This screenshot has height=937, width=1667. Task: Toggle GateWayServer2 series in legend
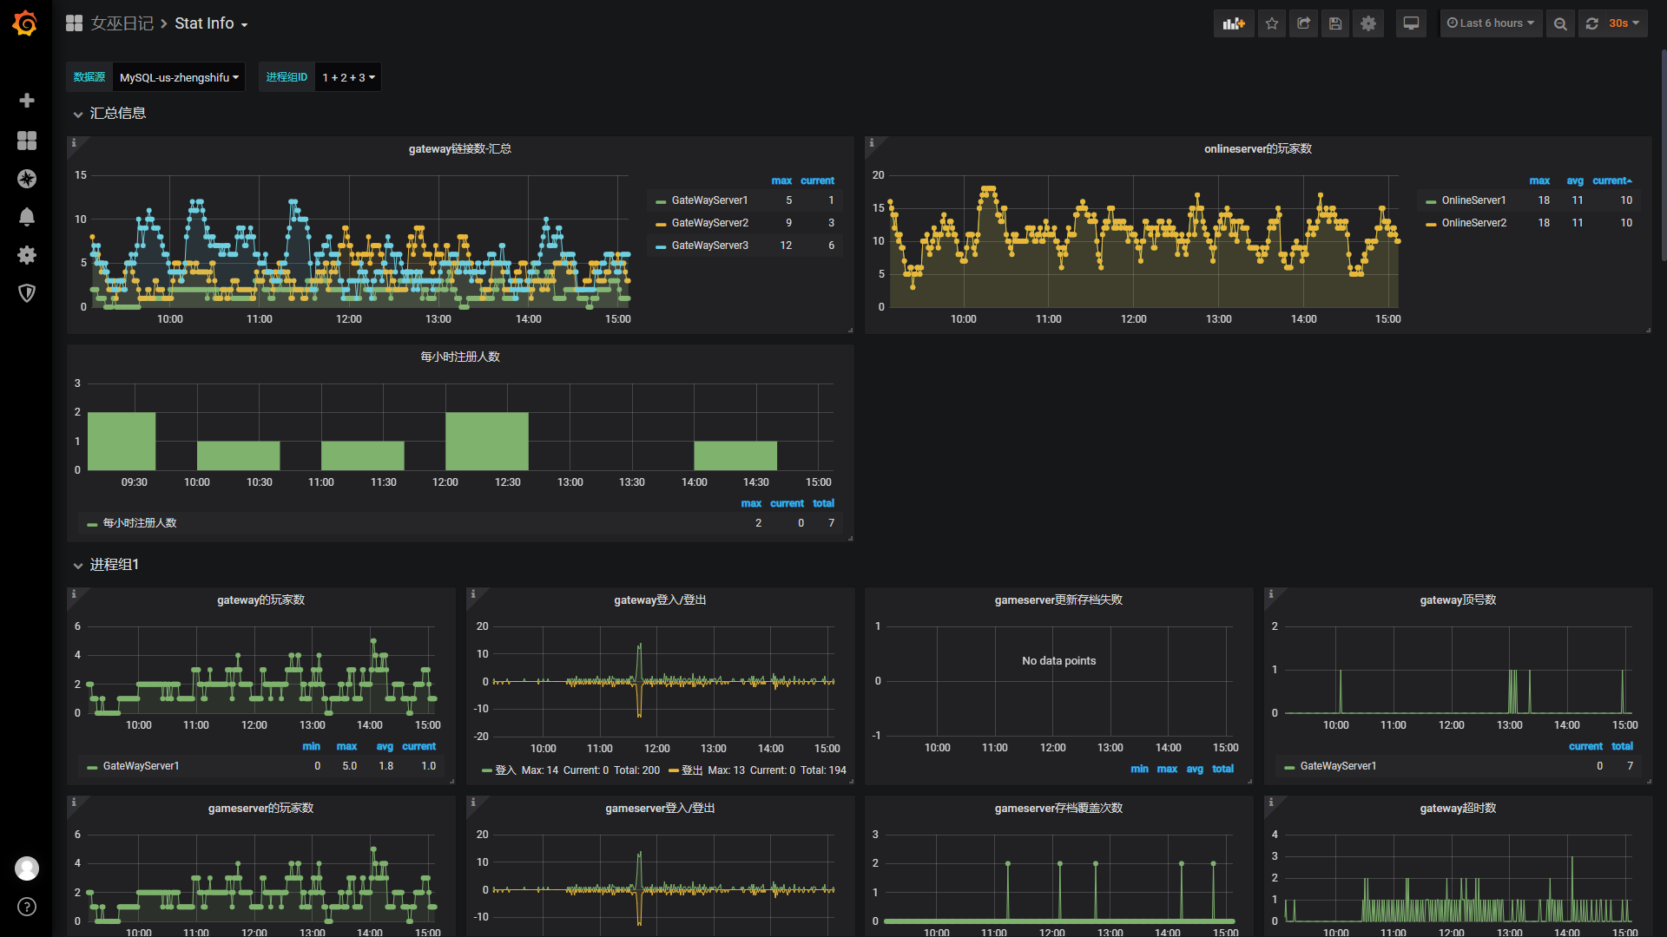point(709,223)
